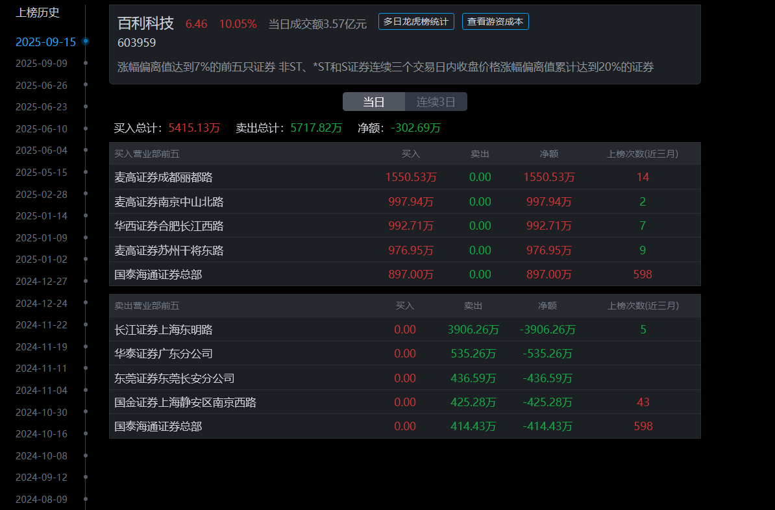
Task: Select history date 2024-10-30
Action: click(42, 412)
